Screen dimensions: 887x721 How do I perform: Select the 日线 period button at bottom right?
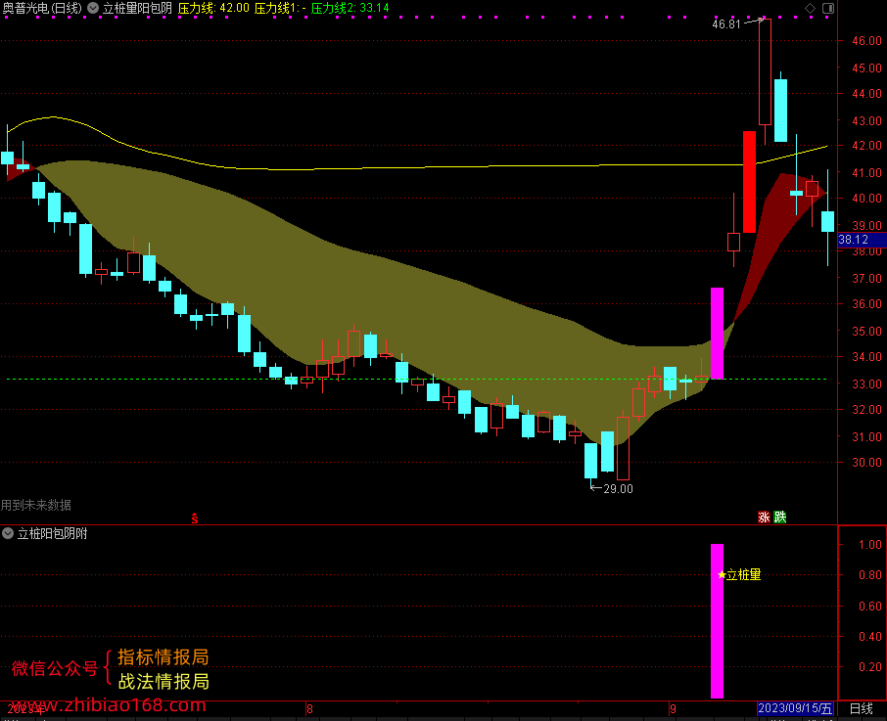tap(861, 708)
